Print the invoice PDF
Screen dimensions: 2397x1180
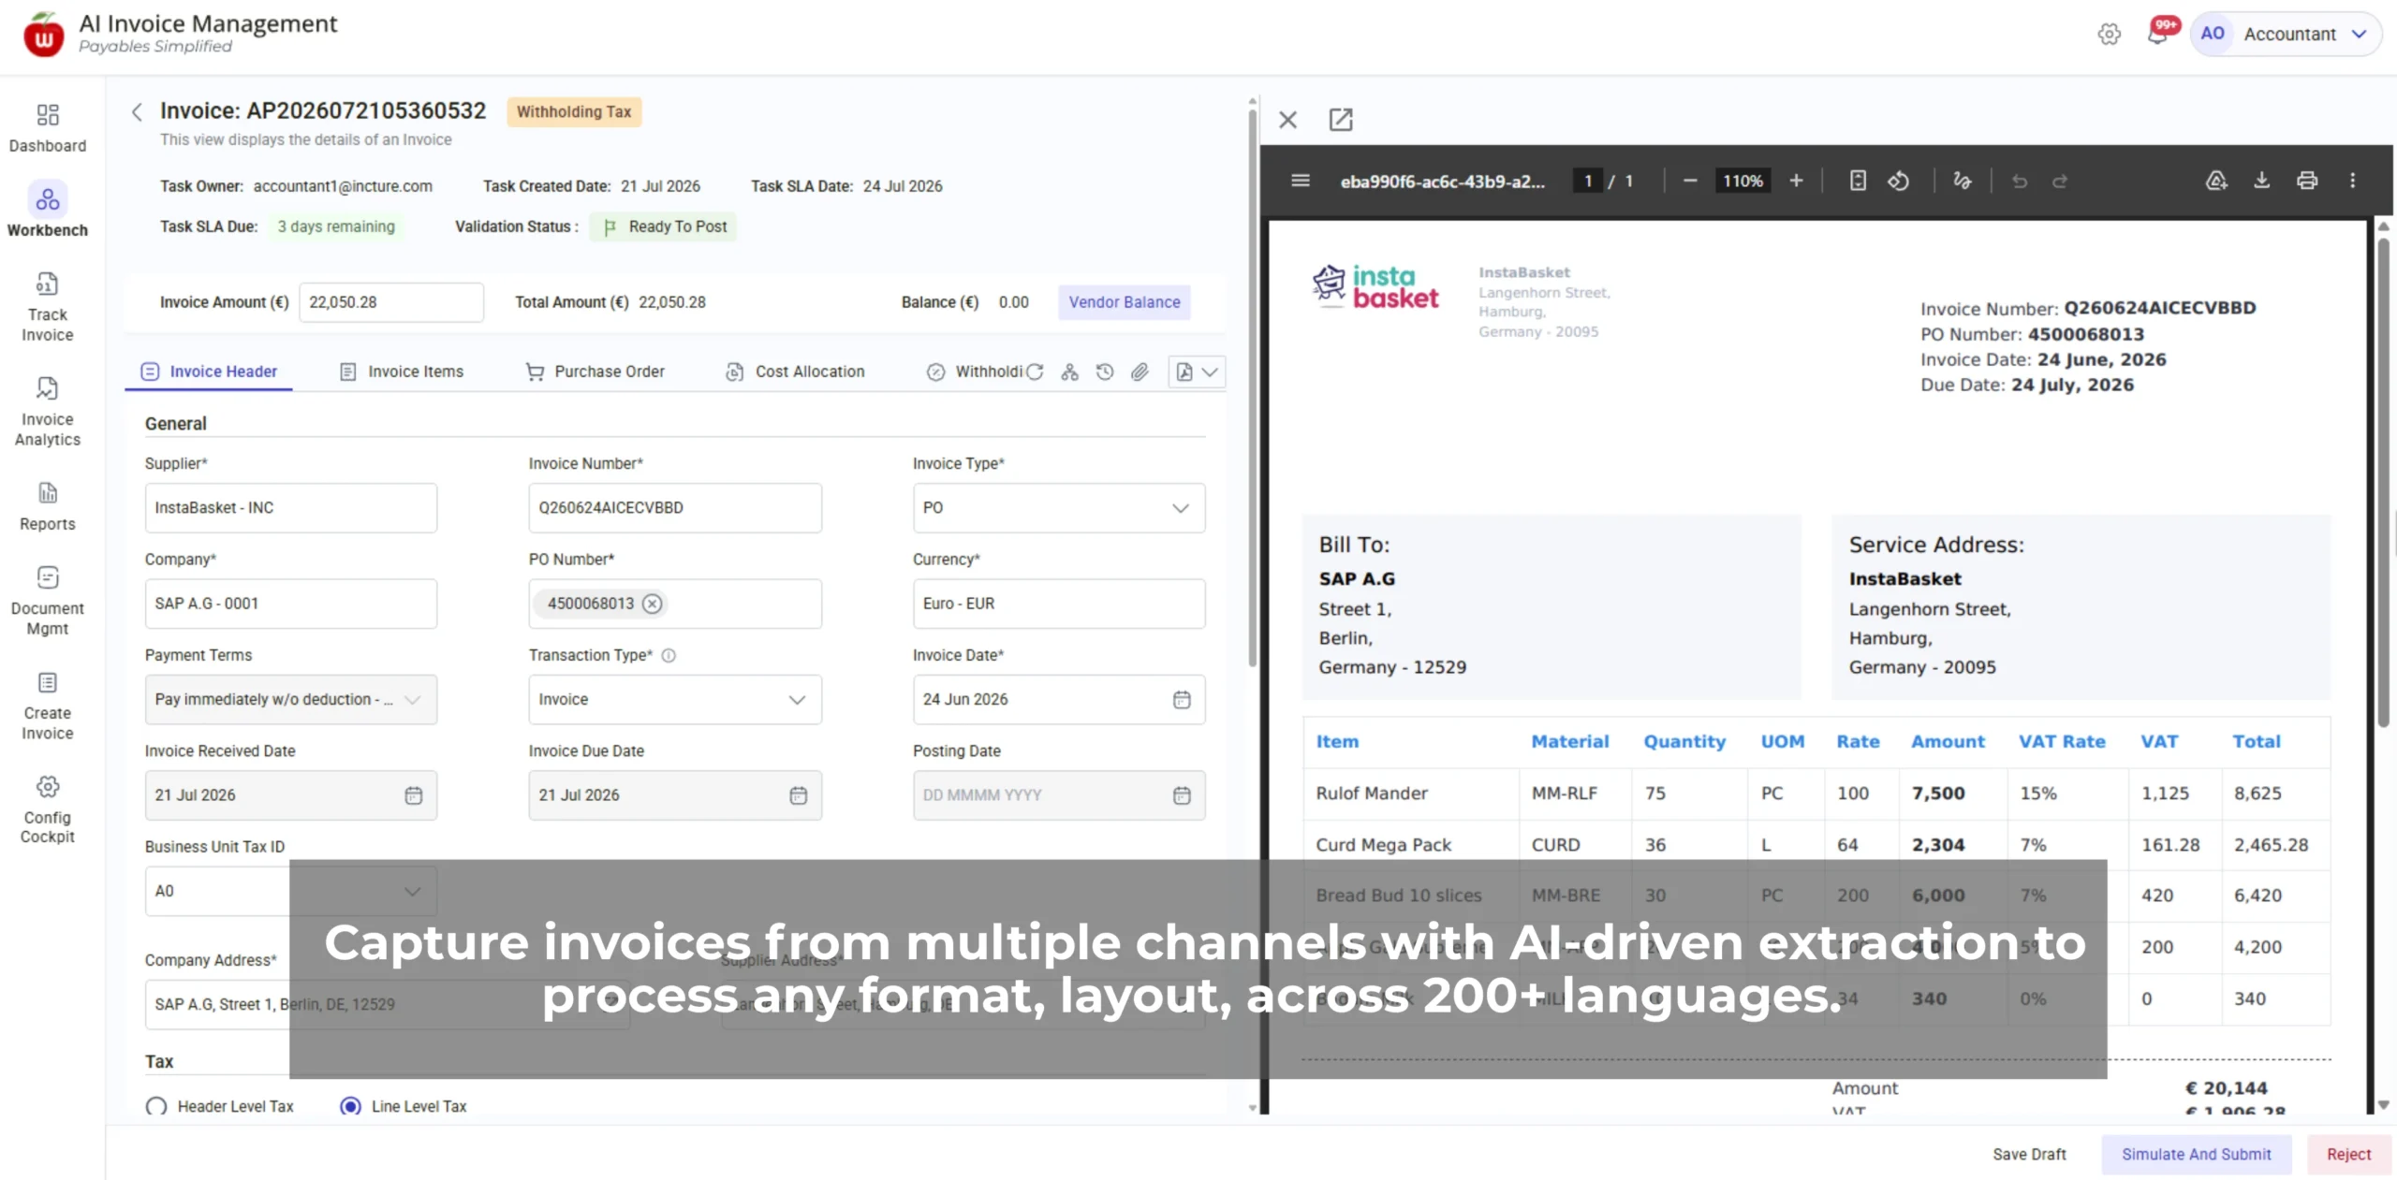tap(2307, 181)
